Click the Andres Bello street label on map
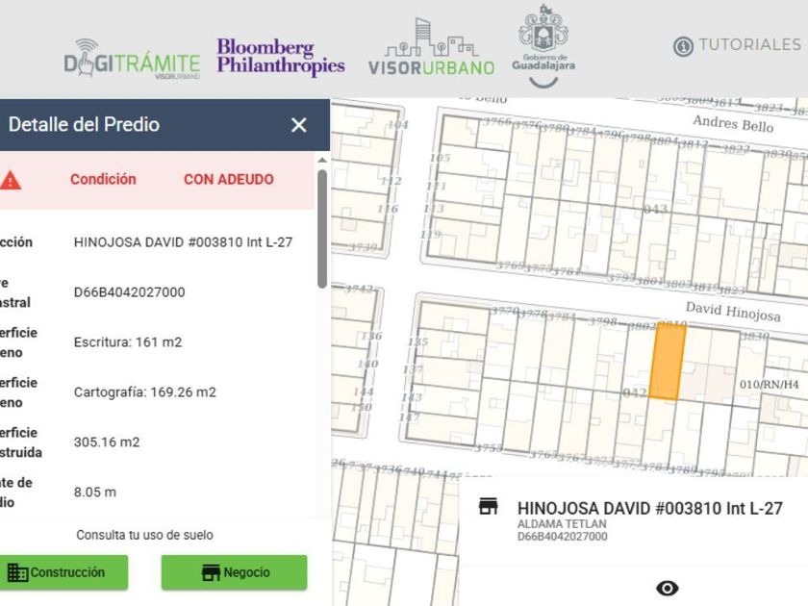The height and width of the screenshot is (606, 808). (x=733, y=124)
